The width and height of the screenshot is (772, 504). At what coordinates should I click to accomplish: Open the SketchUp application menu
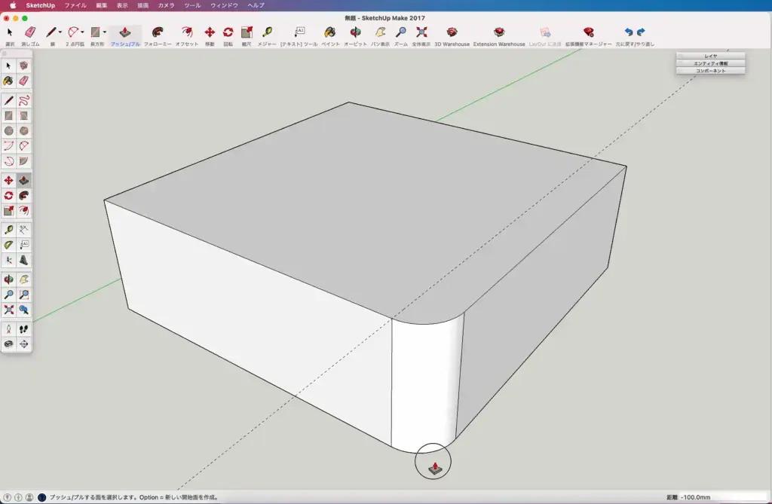[41, 5]
